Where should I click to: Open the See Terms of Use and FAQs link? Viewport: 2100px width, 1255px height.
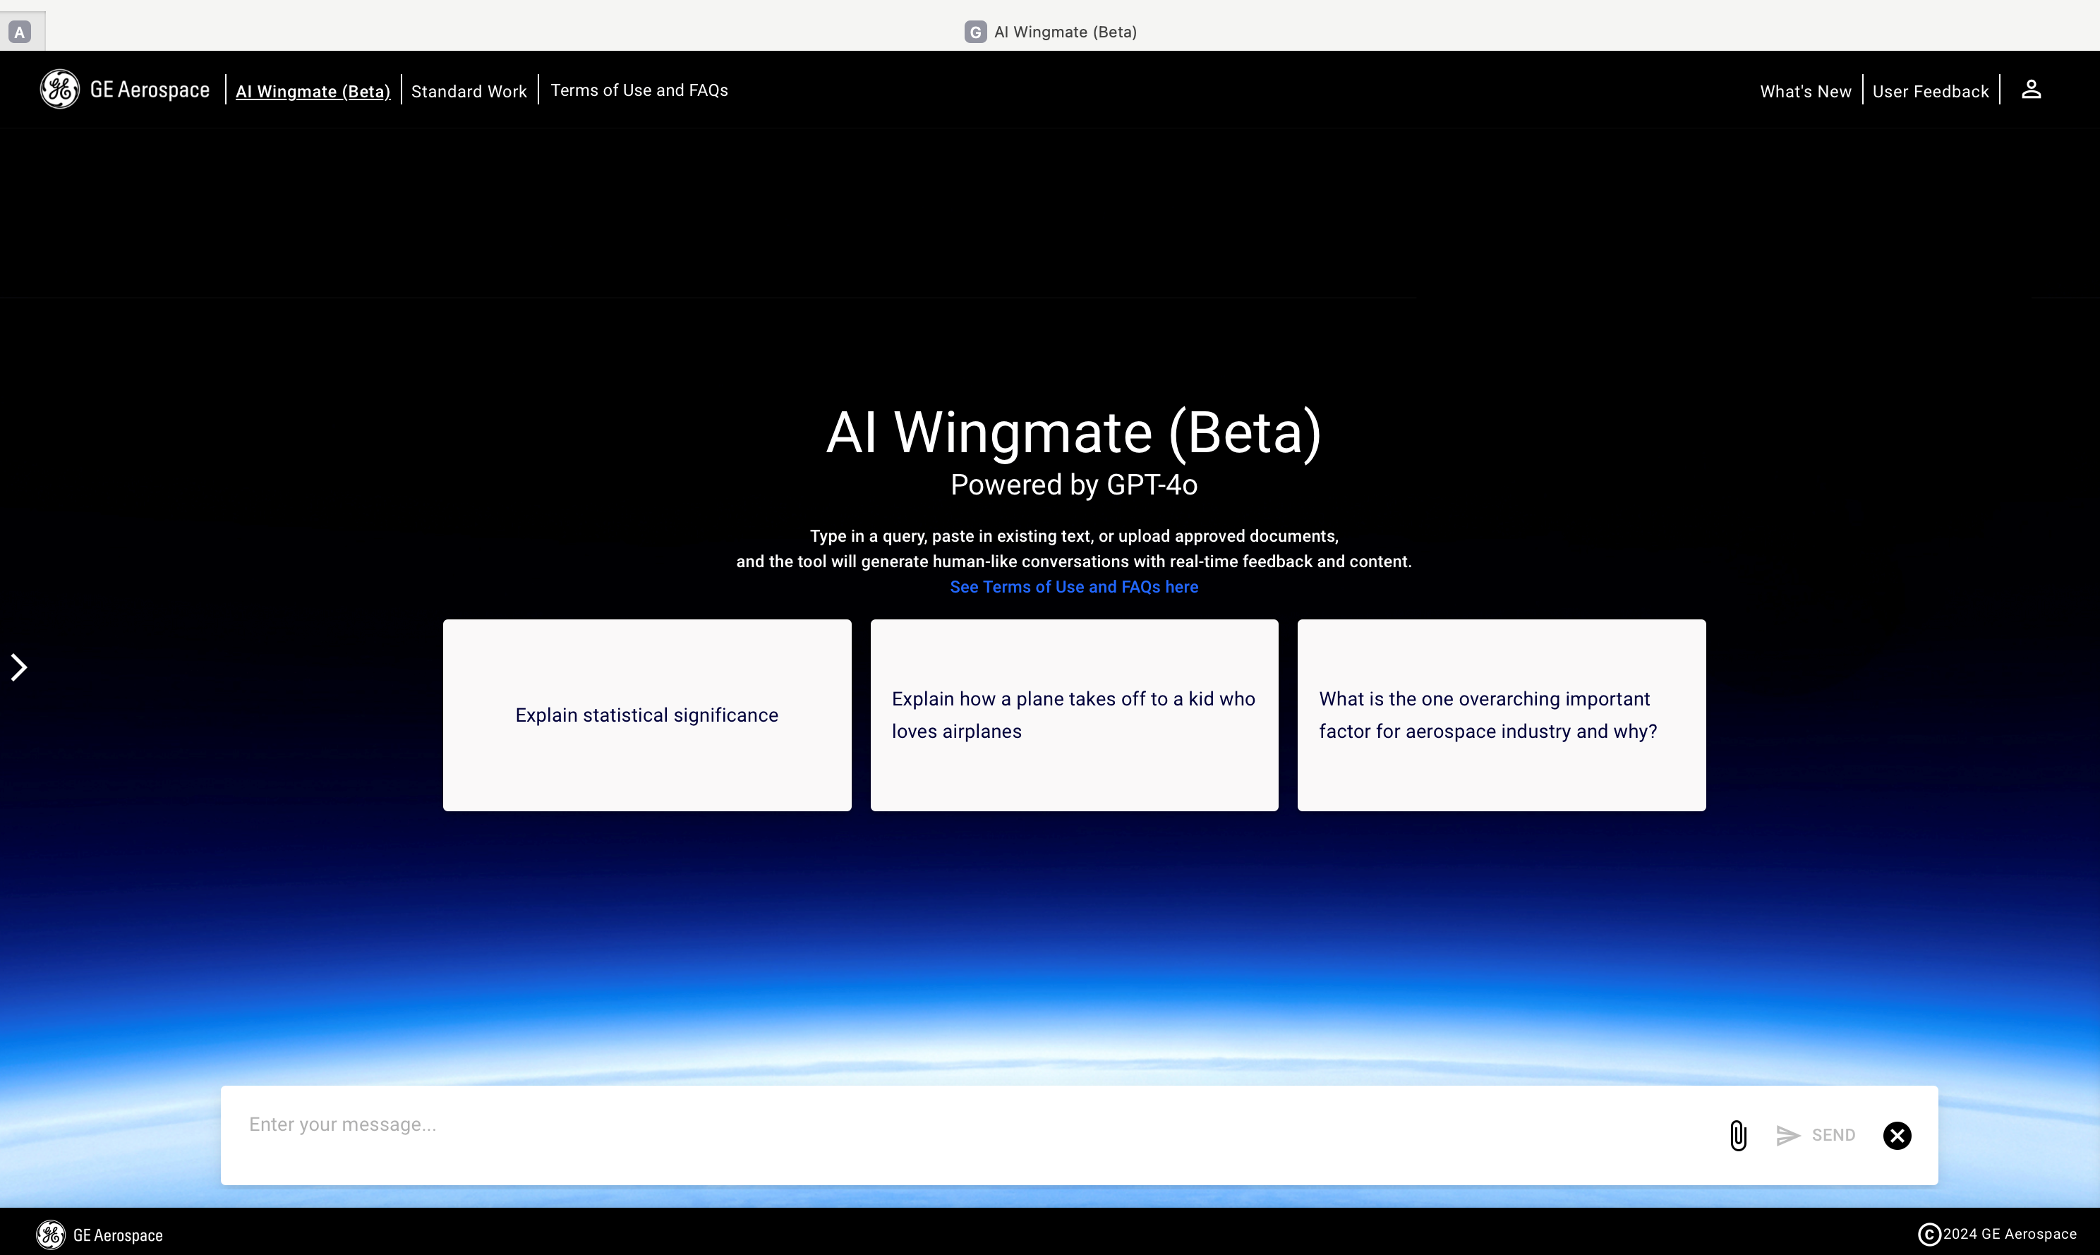coord(1073,586)
